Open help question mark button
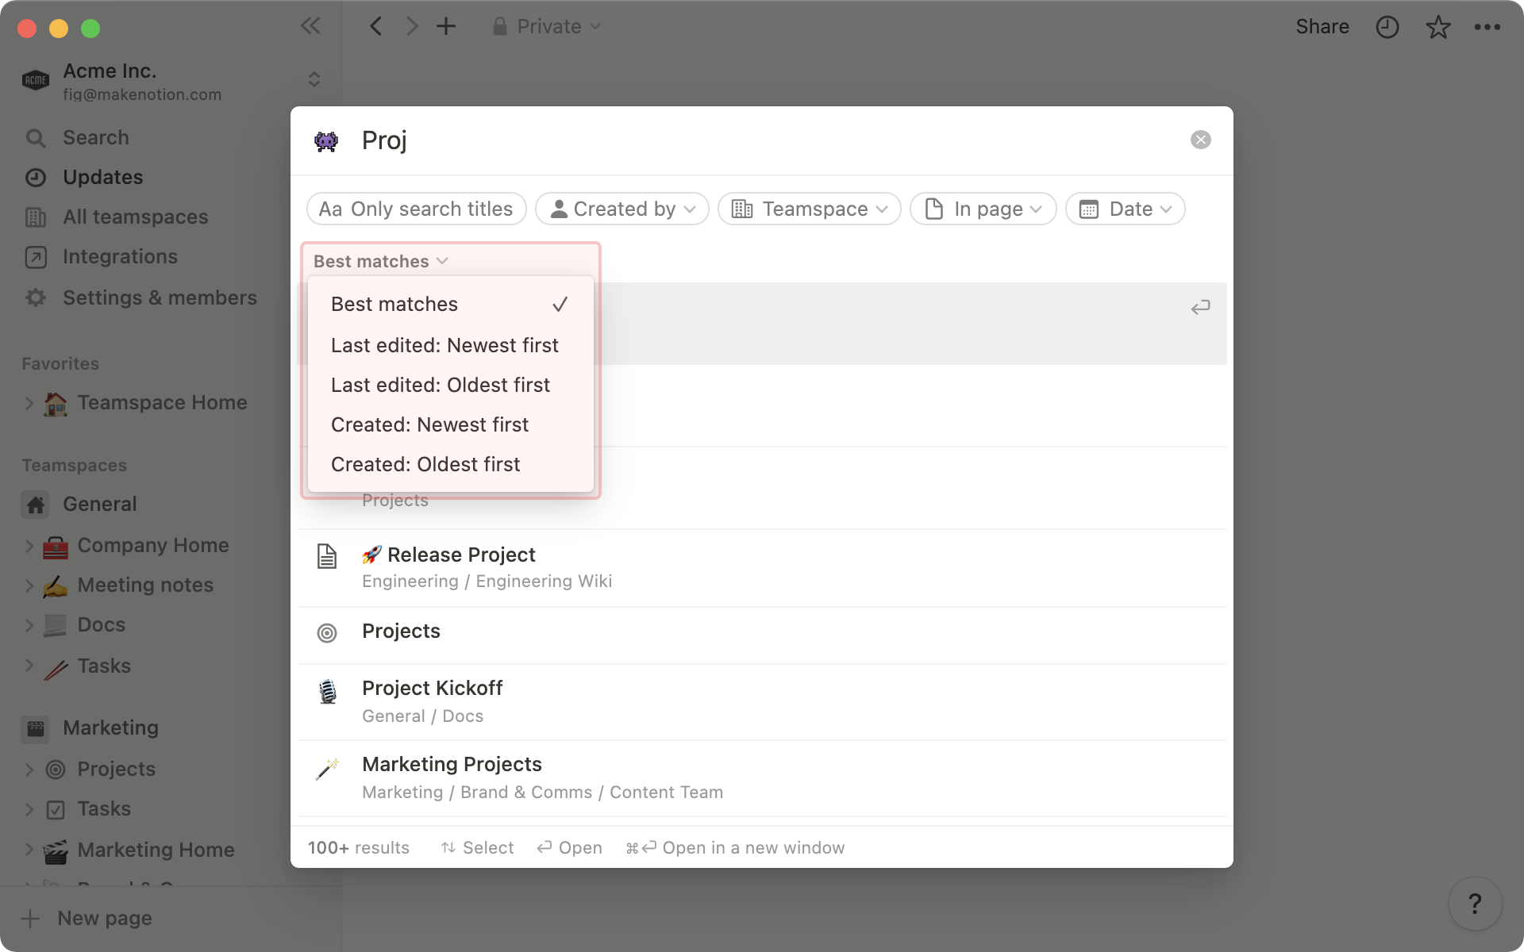Screen dimensions: 1524x952 tap(1475, 904)
